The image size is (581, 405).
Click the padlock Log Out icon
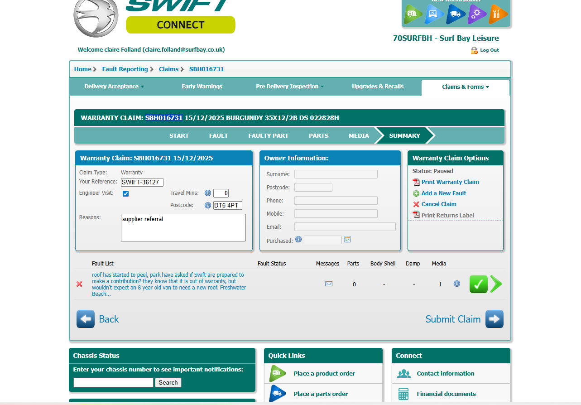[474, 50]
